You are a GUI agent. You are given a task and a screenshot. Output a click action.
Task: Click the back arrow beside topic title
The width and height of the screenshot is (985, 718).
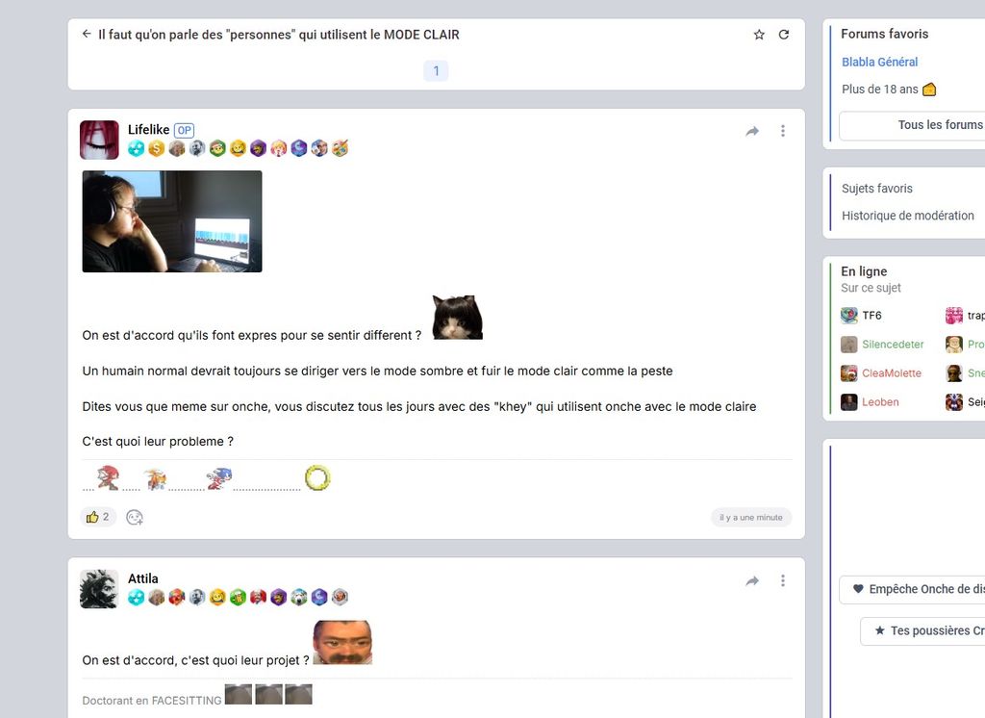point(87,35)
